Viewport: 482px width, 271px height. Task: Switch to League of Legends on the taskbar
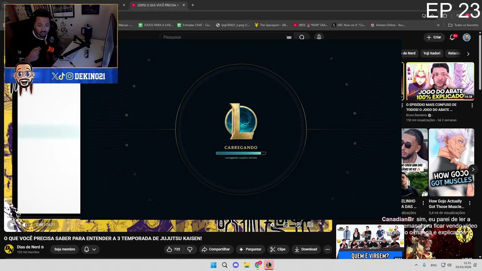tap(269, 265)
